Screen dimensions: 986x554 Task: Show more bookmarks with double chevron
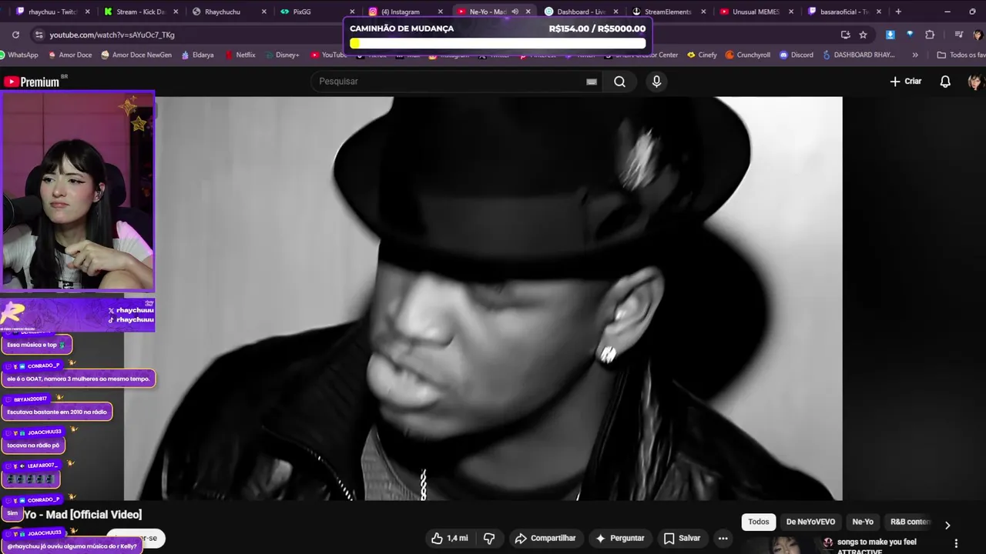(914, 55)
